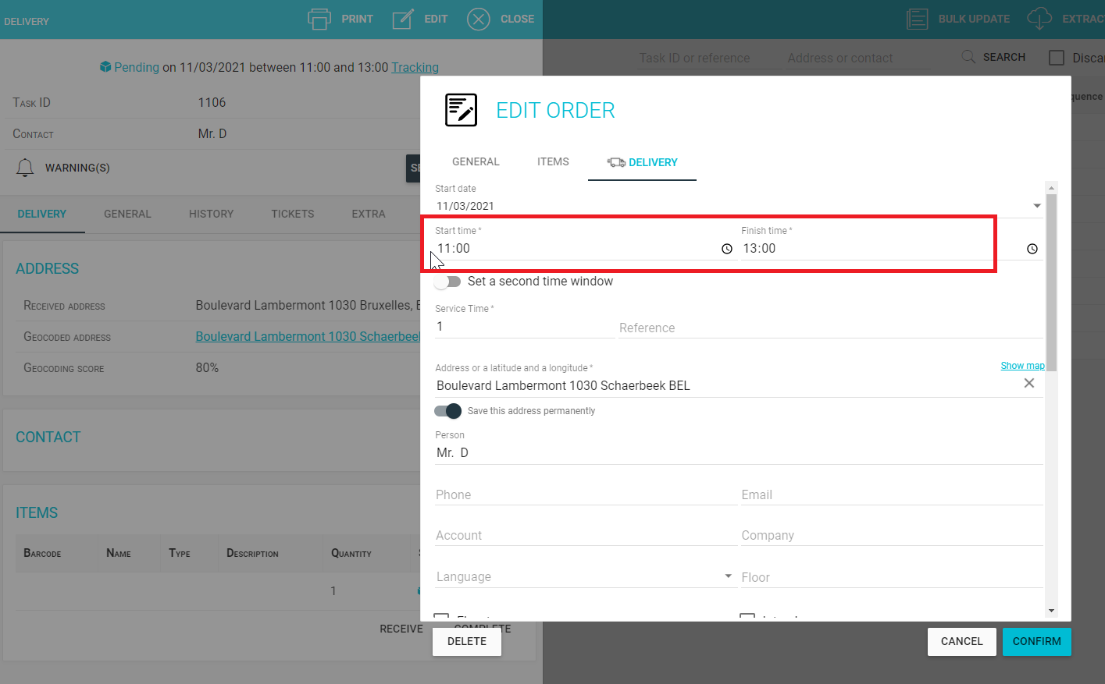Disable Save this address permanently
Screen dimensions: 1105x684
447,410
